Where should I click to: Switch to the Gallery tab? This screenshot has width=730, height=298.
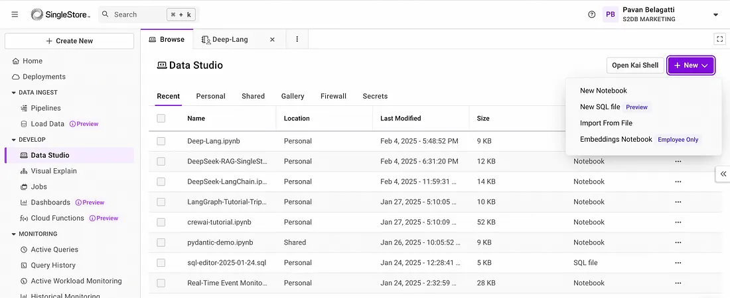point(293,96)
